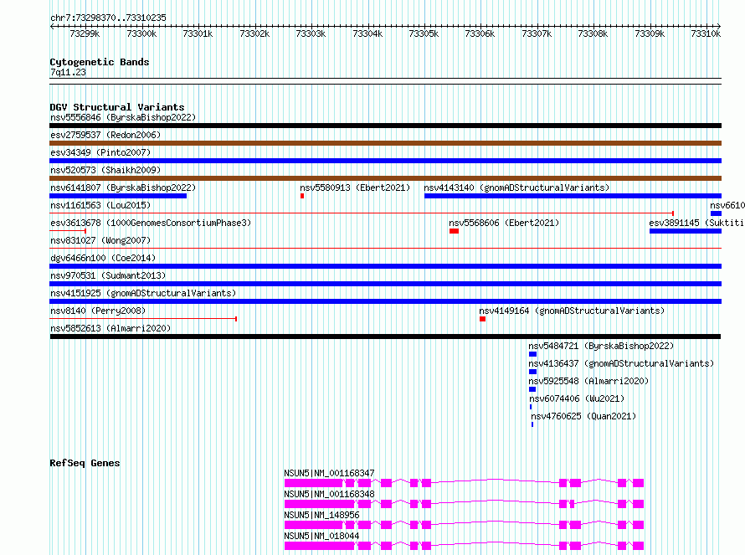Open nsv970531 (Sudmant2013) label
Image resolution: width=745 pixels, height=555 pixels.
[x=108, y=275]
